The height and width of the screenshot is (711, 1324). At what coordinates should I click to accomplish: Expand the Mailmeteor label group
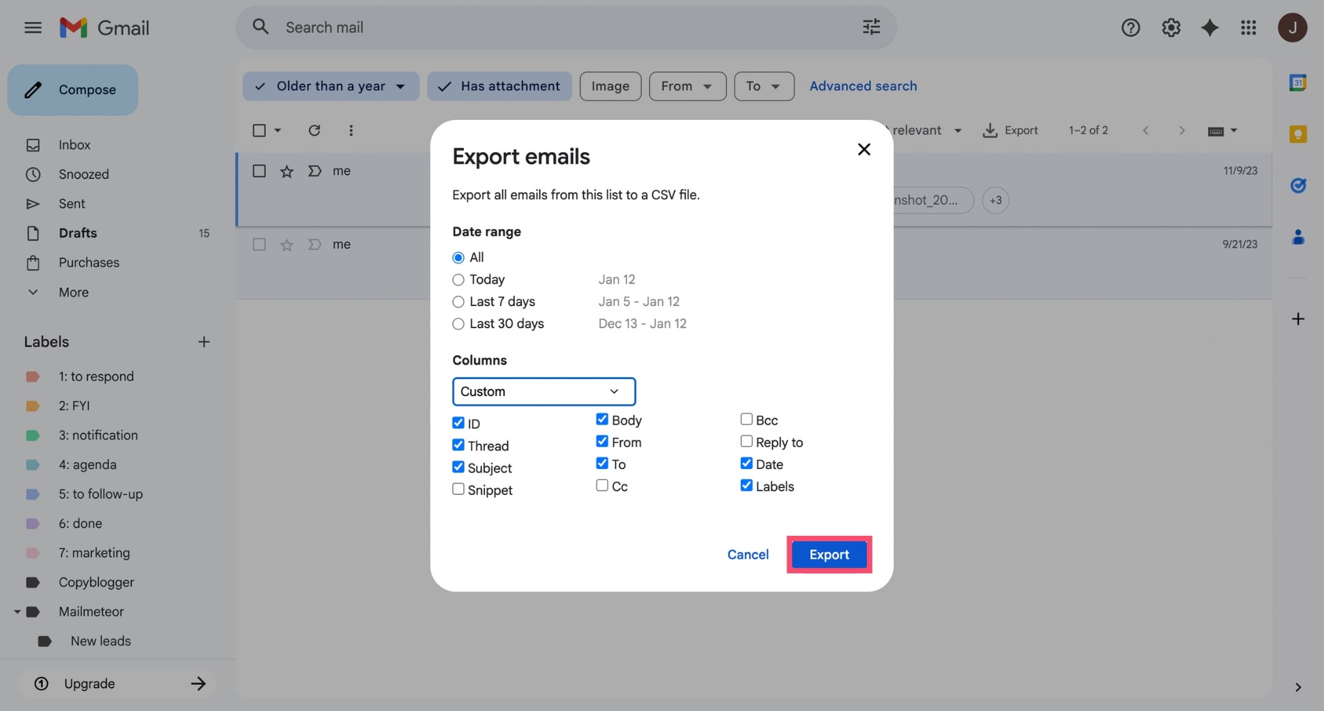(x=16, y=611)
